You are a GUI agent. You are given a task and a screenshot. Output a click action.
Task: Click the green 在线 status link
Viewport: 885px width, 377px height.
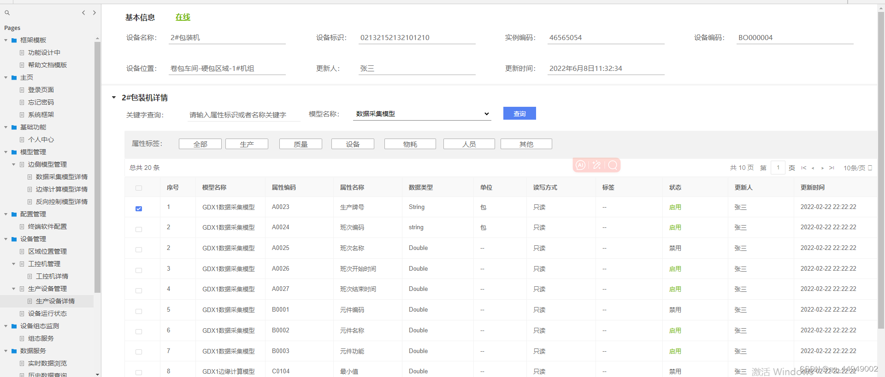pyautogui.click(x=183, y=17)
